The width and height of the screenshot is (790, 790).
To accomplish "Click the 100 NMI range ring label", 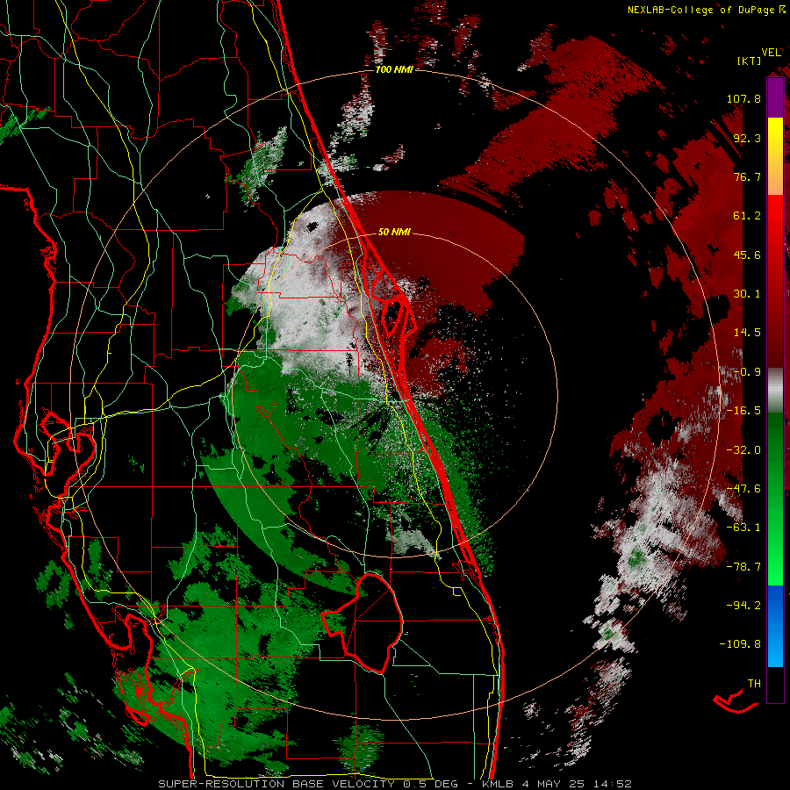I will click(x=394, y=69).
